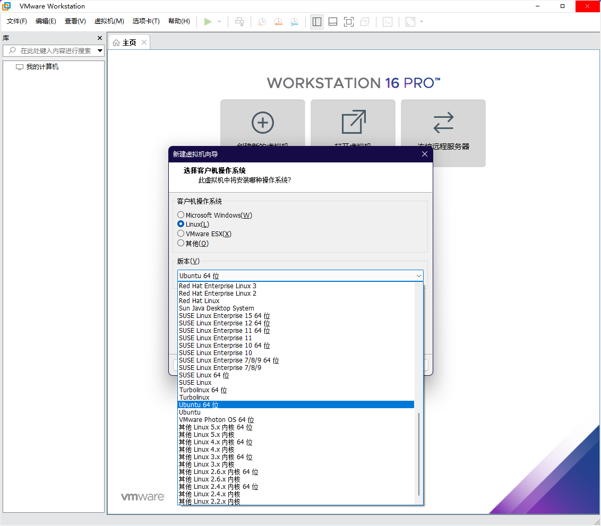Click the Connect to Remote Server tile
This screenshot has width=601, height=526.
point(443,133)
